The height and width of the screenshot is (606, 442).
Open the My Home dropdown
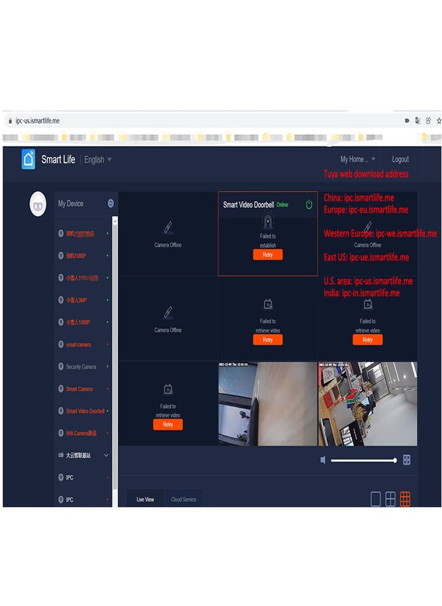pos(357,159)
